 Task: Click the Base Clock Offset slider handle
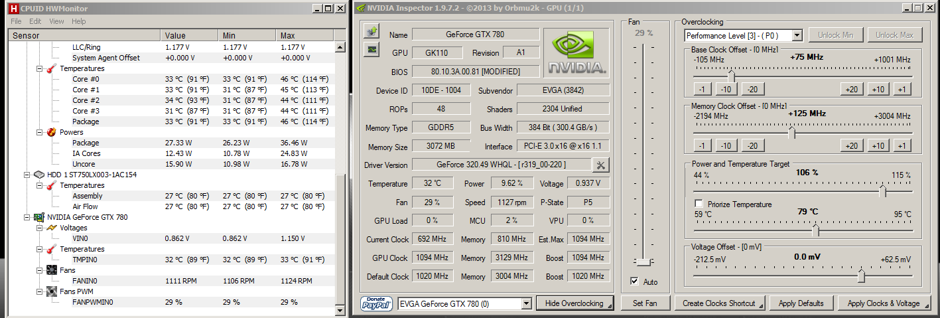(x=731, y=76)
